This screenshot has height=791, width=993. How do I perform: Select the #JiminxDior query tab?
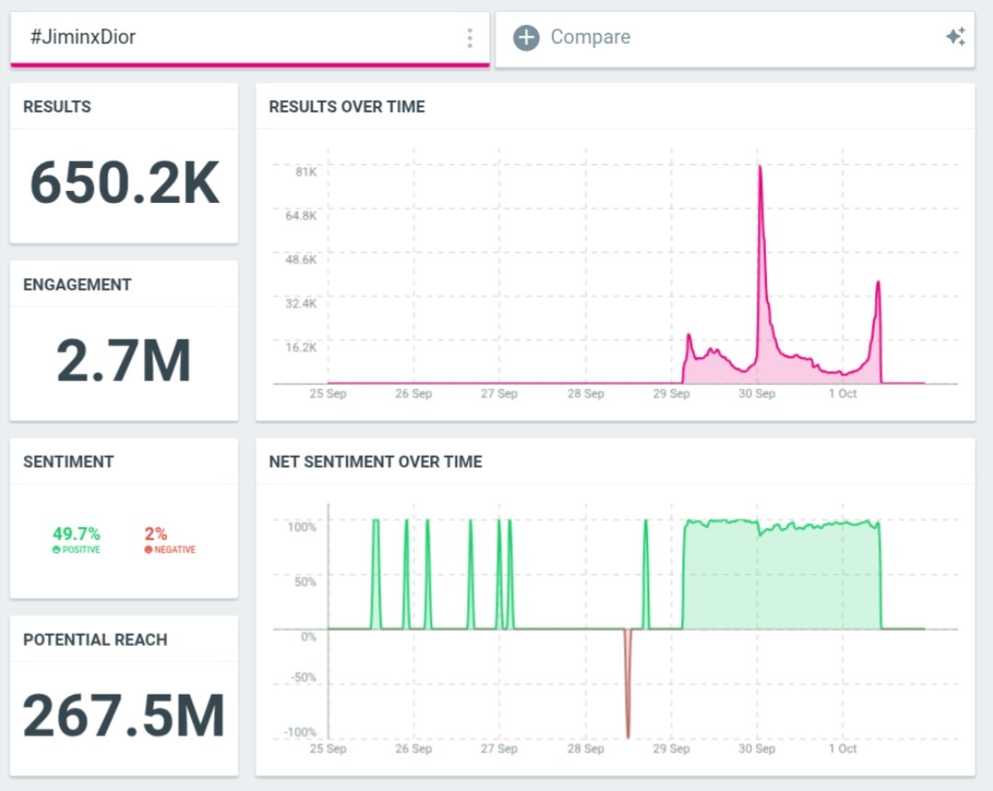[249, 39]
